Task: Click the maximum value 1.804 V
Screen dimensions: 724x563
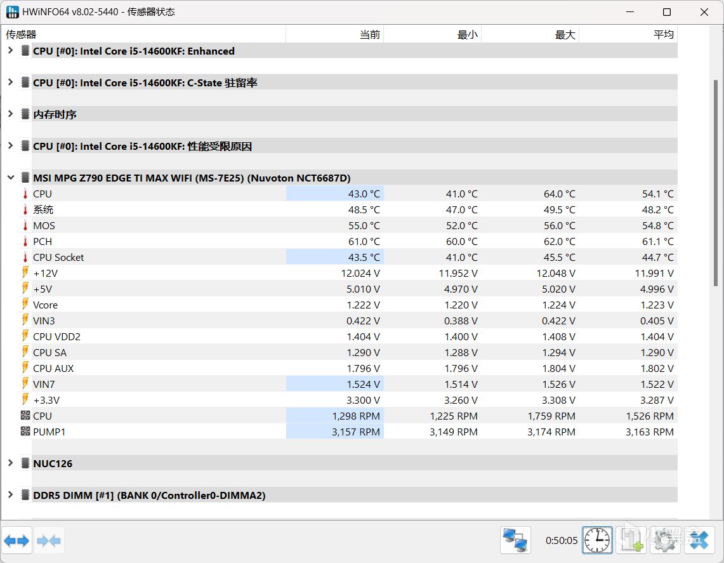Action: [x=558, y=369]
